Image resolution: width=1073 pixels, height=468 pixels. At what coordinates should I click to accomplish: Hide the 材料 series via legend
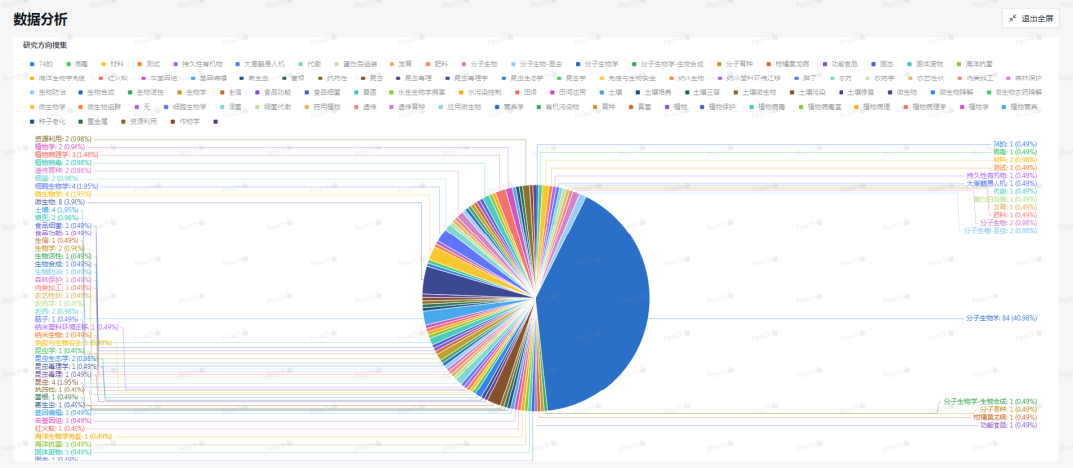point(113,64)
